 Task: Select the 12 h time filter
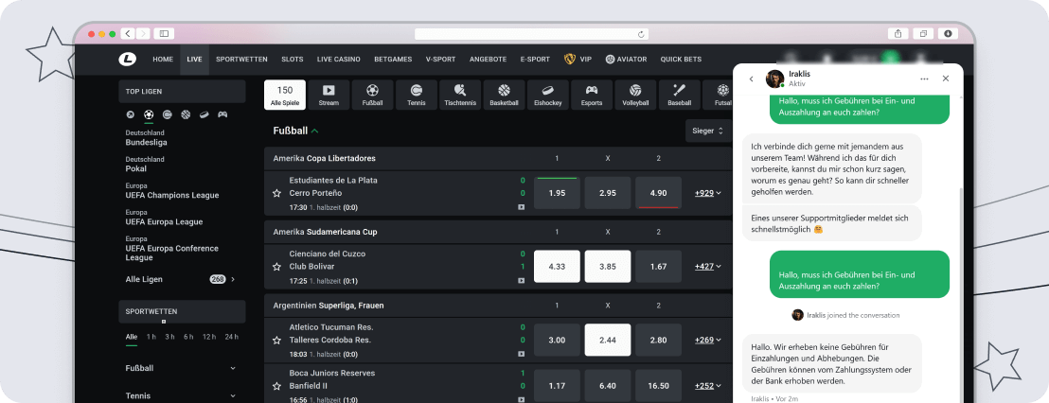click(209, 337)
